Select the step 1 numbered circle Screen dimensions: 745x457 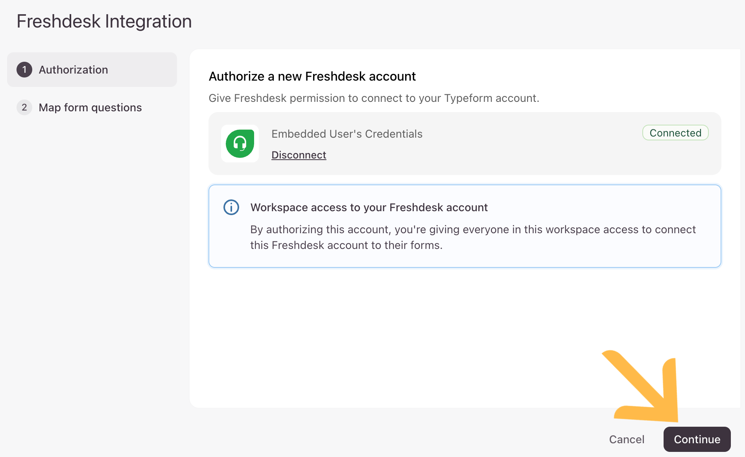pyautogui.click(x=24, y=70)
